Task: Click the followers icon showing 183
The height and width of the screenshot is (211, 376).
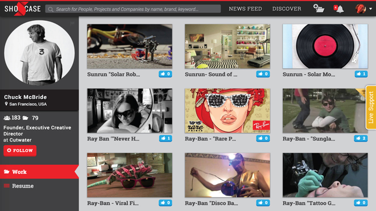Action: (7, 118)
